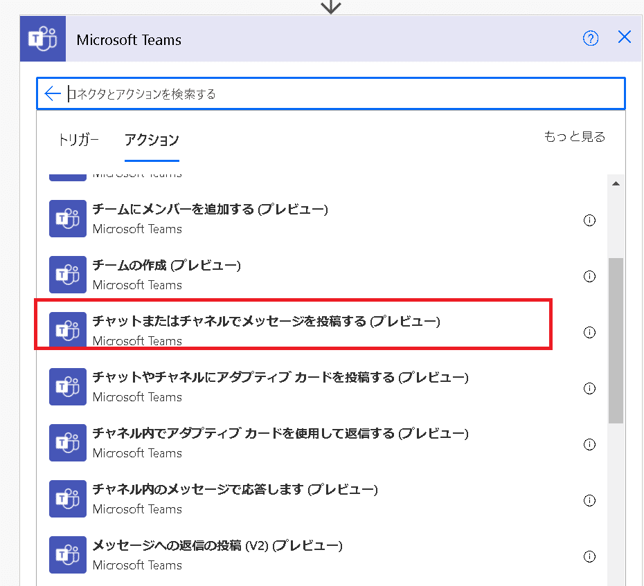Show info for チームにメンバーを追加する
This screenshot has width=644, height=586.
tap(589, 221)
